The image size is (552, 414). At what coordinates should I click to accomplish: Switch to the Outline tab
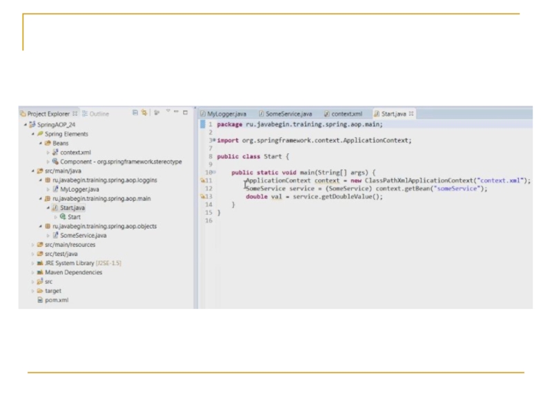(x=96, y=114)
